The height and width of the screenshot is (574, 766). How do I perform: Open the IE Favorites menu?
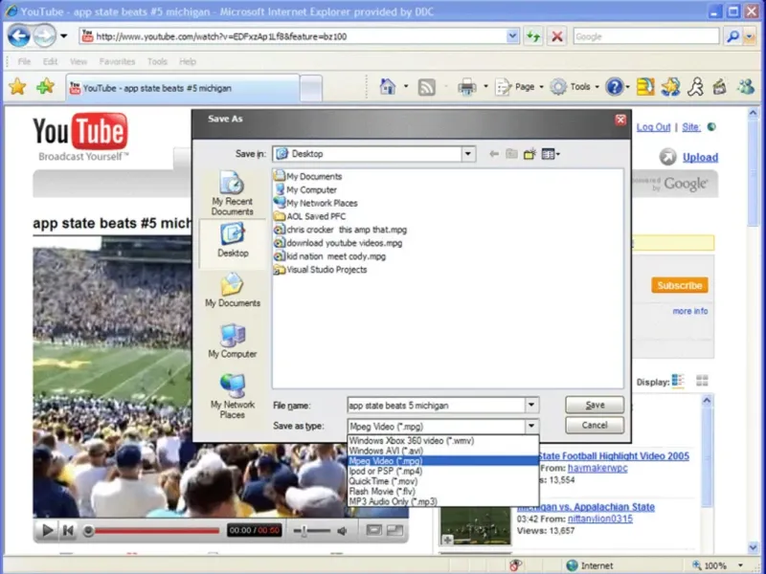(x=117, y=61)
